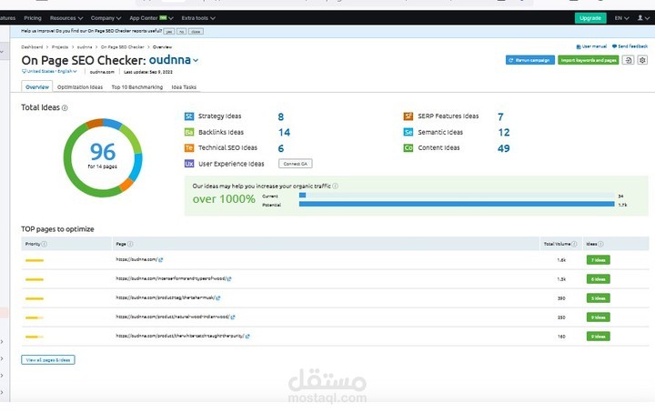Image resolution: width=655 pixels, height=413 pixels.
Task: Open the 5 ideas button in third row
Action: [599, 298]
